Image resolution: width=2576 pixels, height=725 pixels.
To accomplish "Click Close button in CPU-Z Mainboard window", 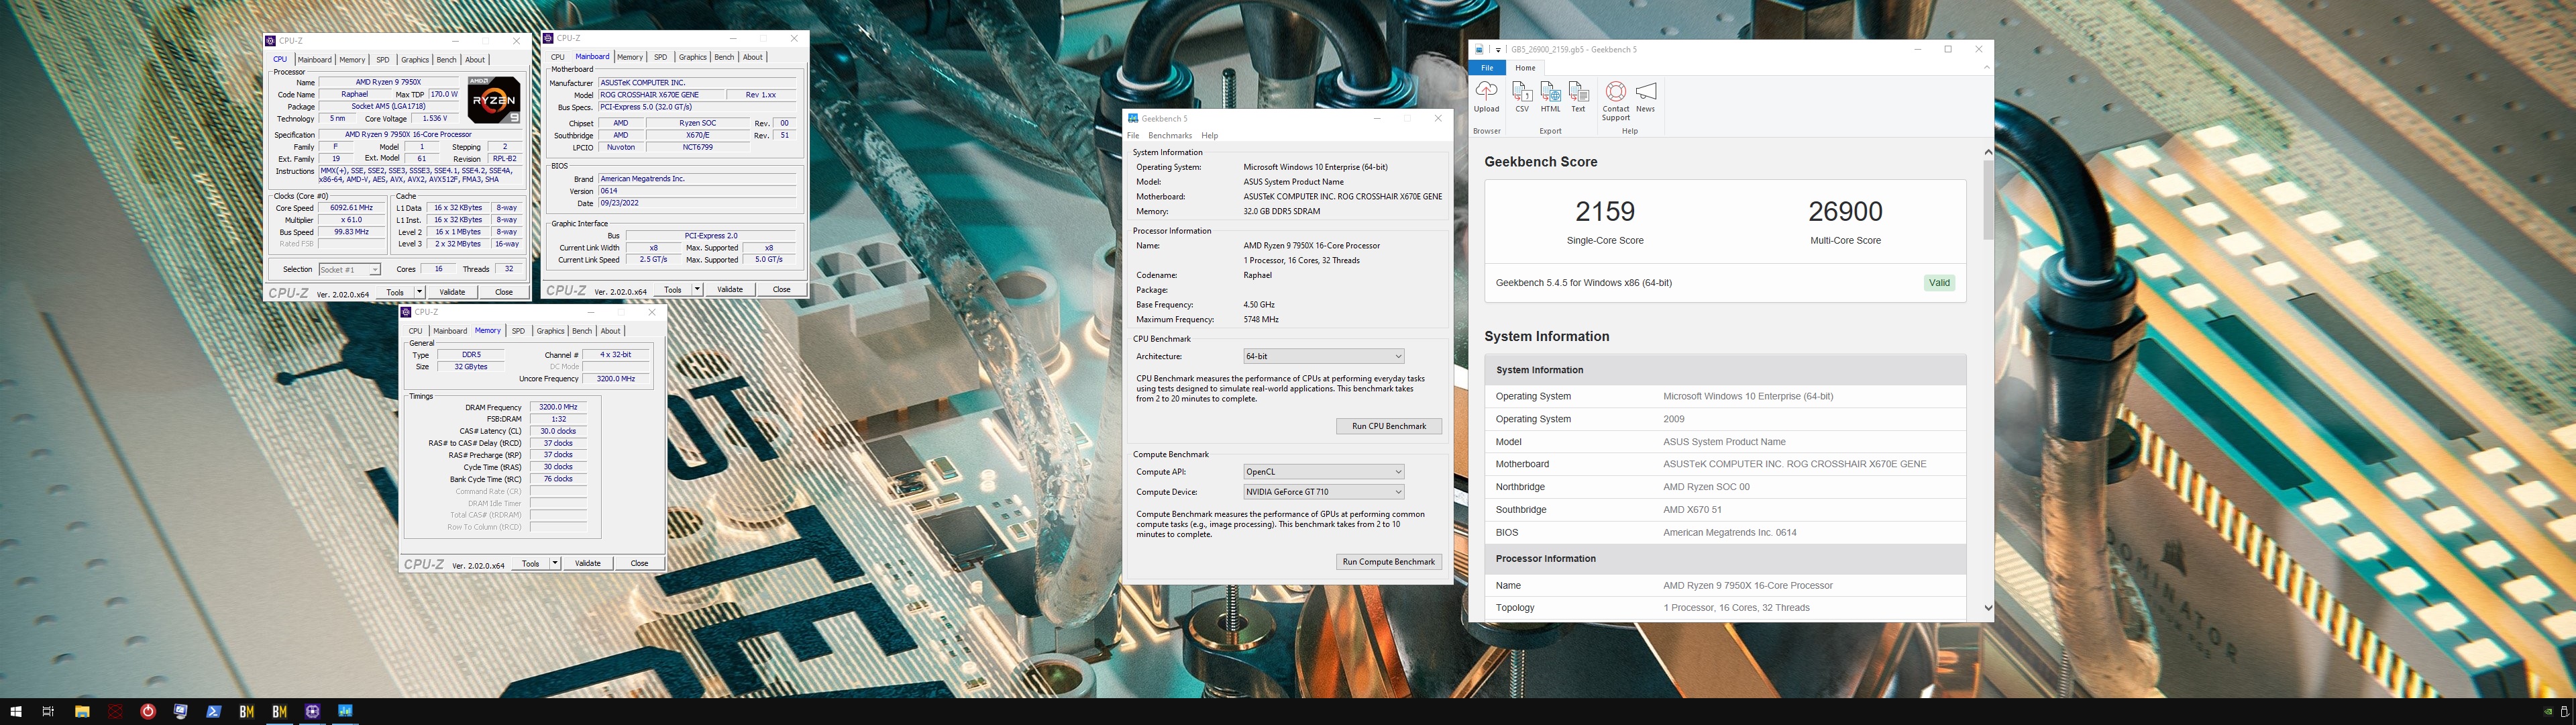I will point(781,289).
